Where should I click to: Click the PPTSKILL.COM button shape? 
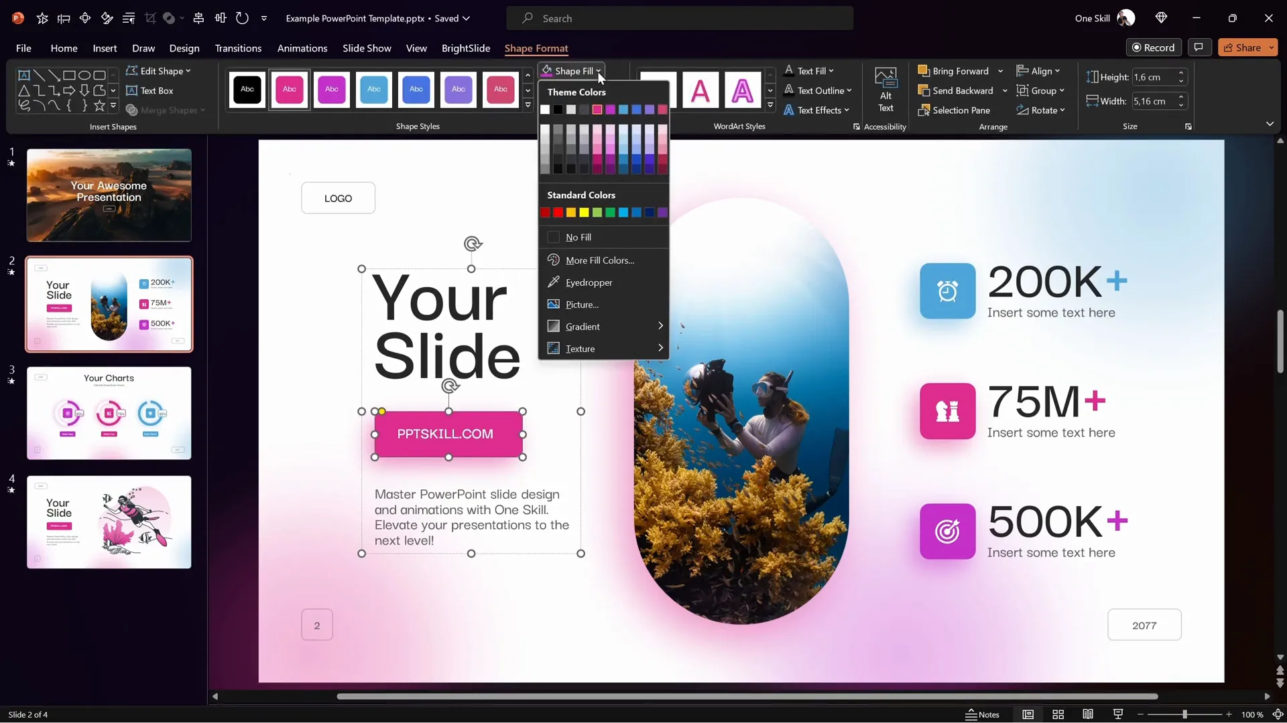(448, 434)
